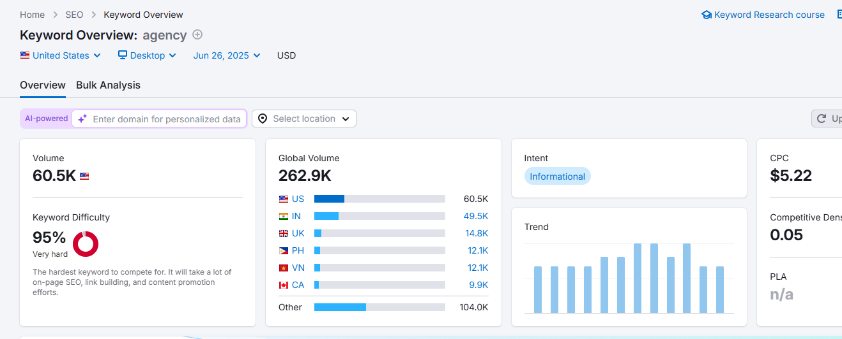Expand the Select location dropdown
The image size is (842, 339).
304,119
